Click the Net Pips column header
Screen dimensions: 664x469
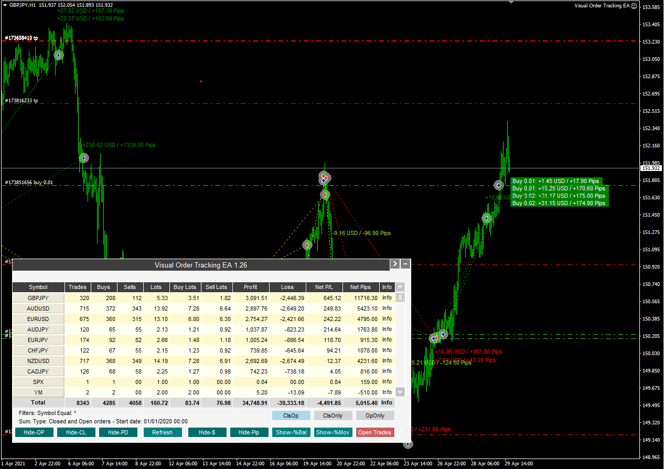click(x=361, y=287)
